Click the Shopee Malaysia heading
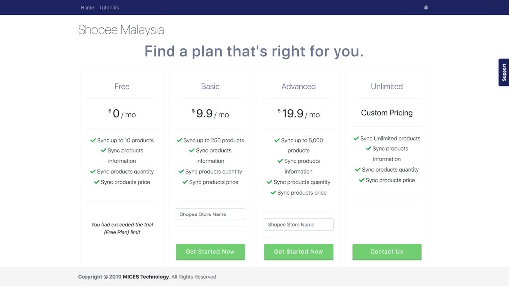This screenshot has height=286, width=509. pyautogui.click(x=121, y=30)
